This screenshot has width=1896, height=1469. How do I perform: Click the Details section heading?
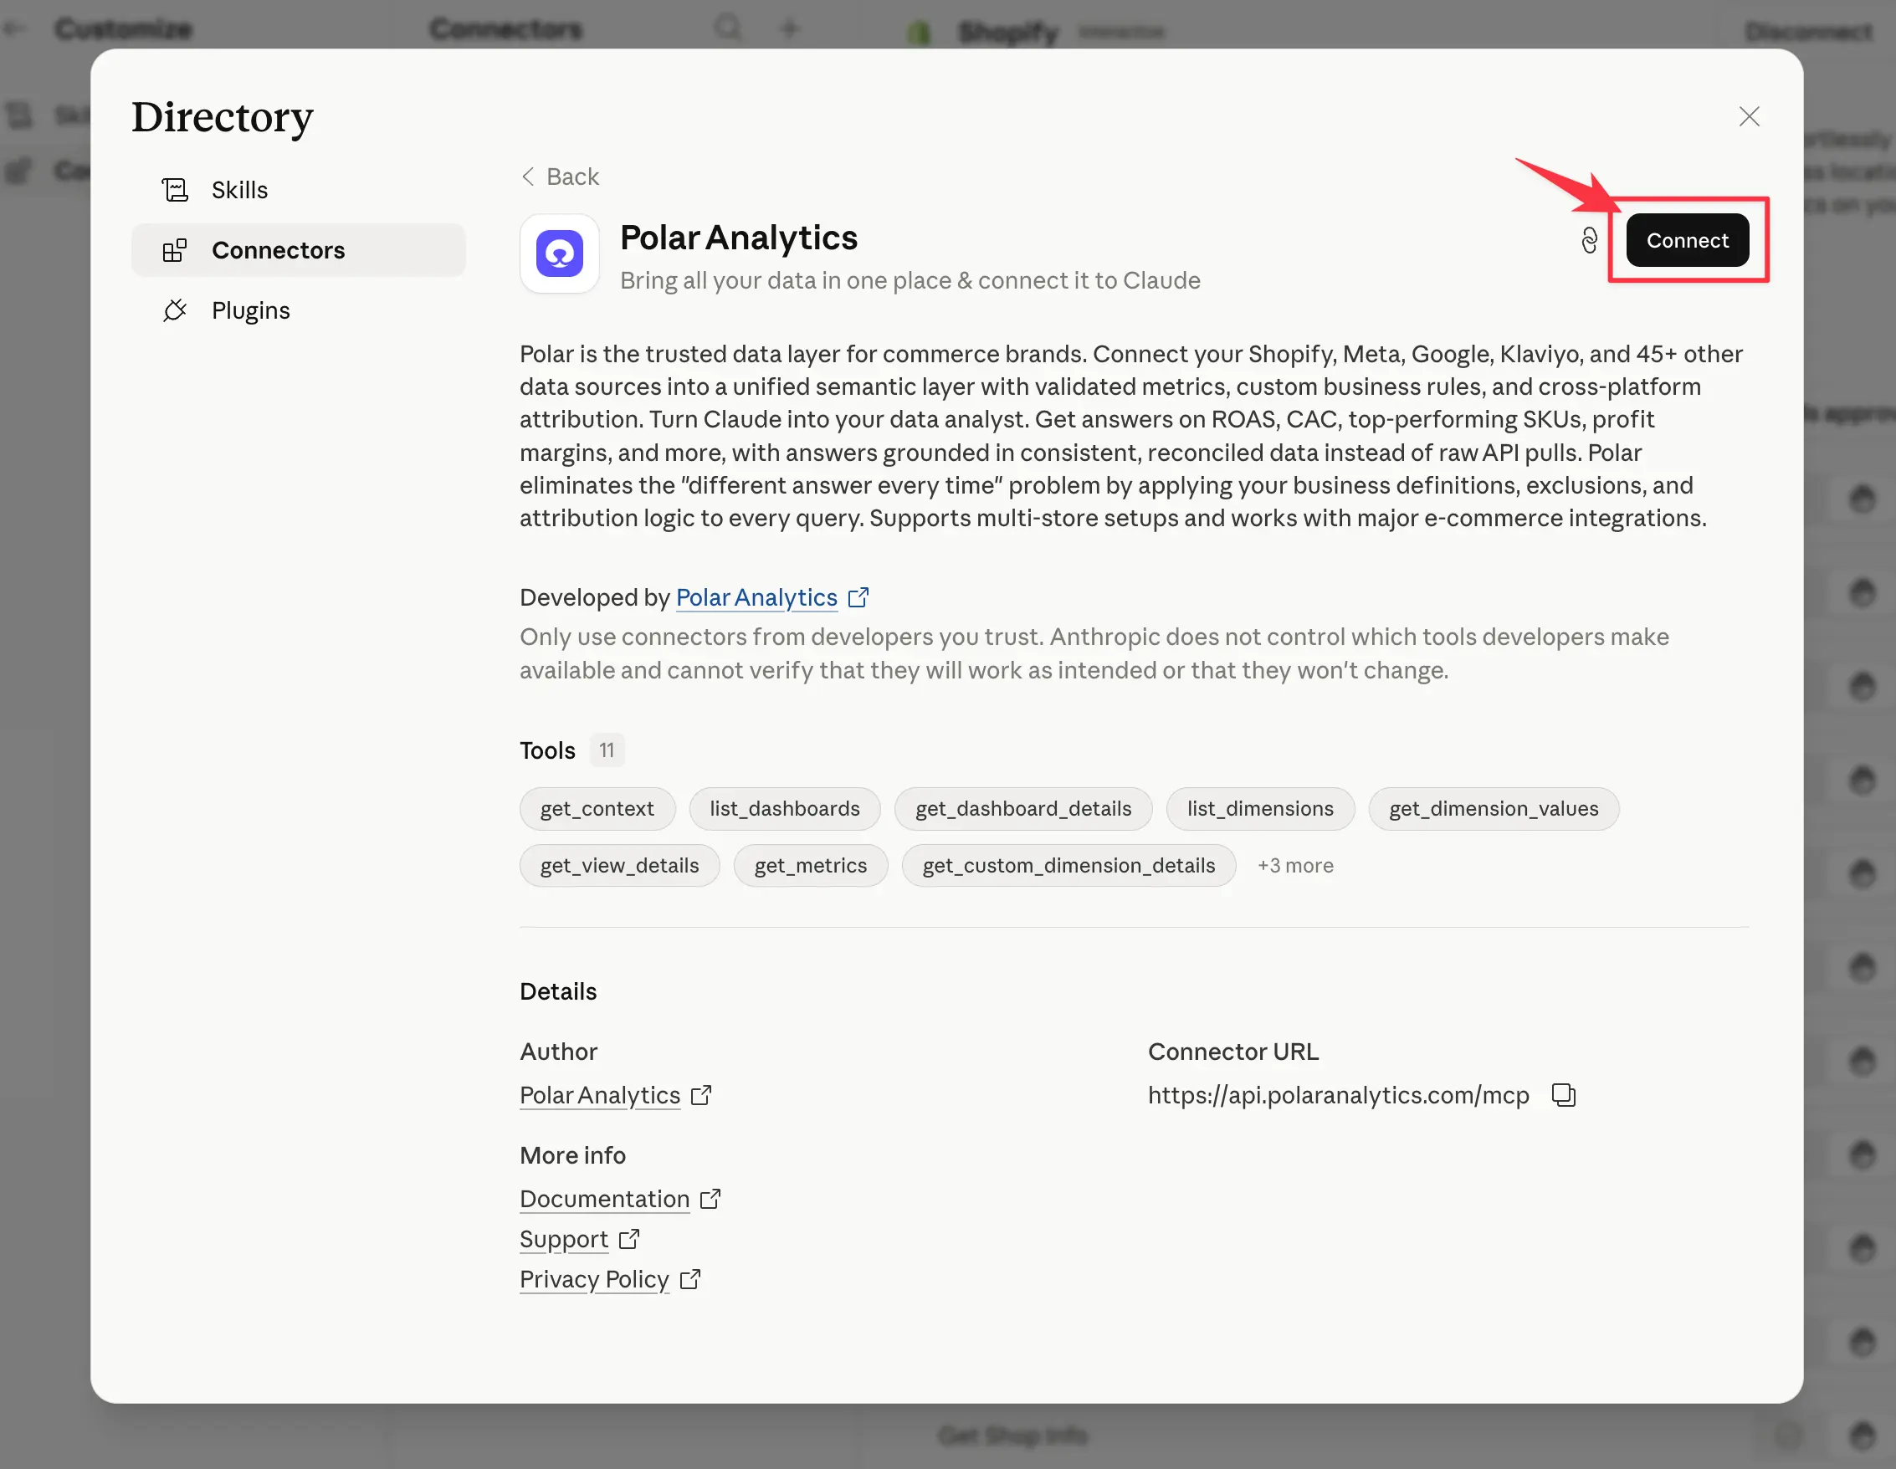[x=558, y=991]
